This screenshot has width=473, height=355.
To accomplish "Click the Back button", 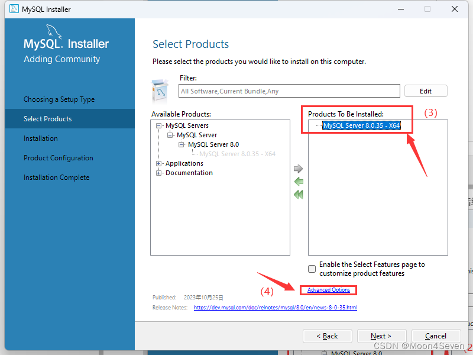I will tap(327, 335).
